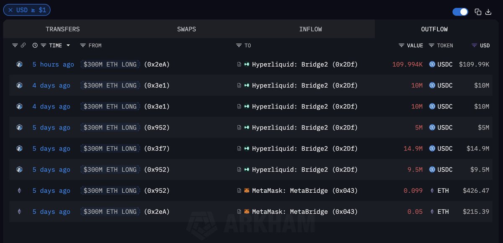This screenshot has width=503, height=243.
Task: Open the TOKEN column filter
Action: (x=432, y=45)
